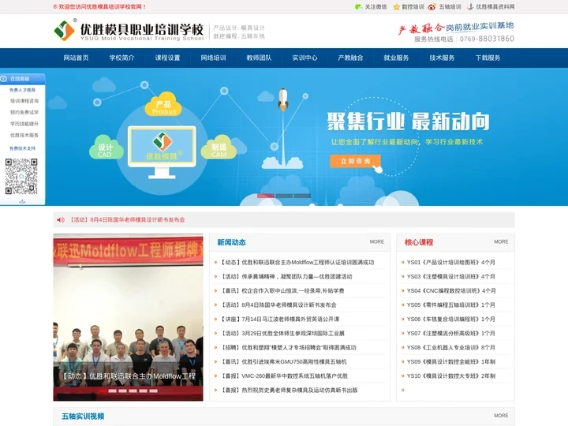Open news 3月29日优胜全体师生参观深圳国际工业展
Image resolution: width=568 pixels, height=426 pixels.
pos(282,333)
